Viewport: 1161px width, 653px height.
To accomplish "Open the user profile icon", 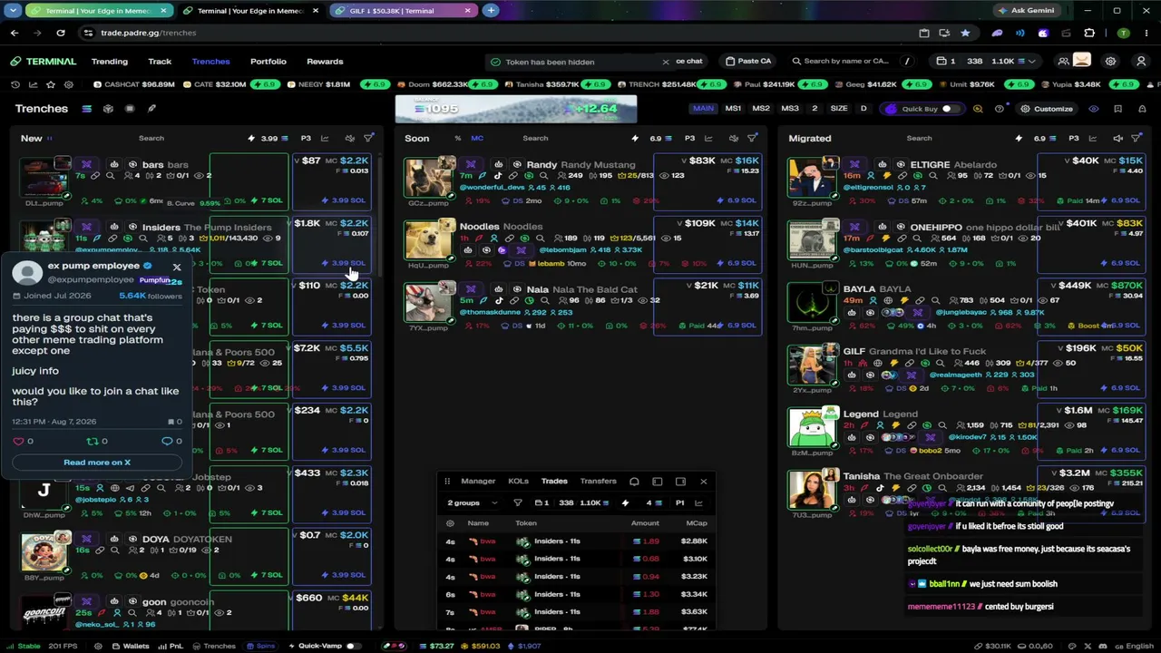I will tap(1141, 62).
